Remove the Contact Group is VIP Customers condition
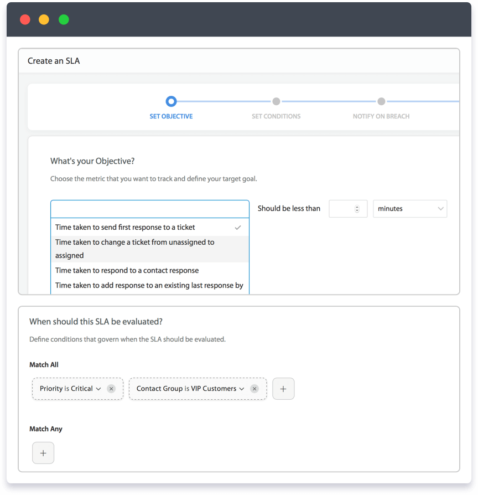Screen dimensions: 478x495 pyautogui.click(x=254, y=389)
